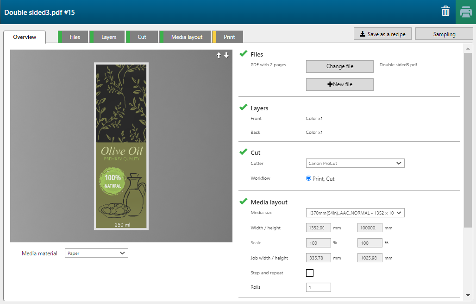Click the Change file button
Screen dimensions: 476x304
pos(339,66)
